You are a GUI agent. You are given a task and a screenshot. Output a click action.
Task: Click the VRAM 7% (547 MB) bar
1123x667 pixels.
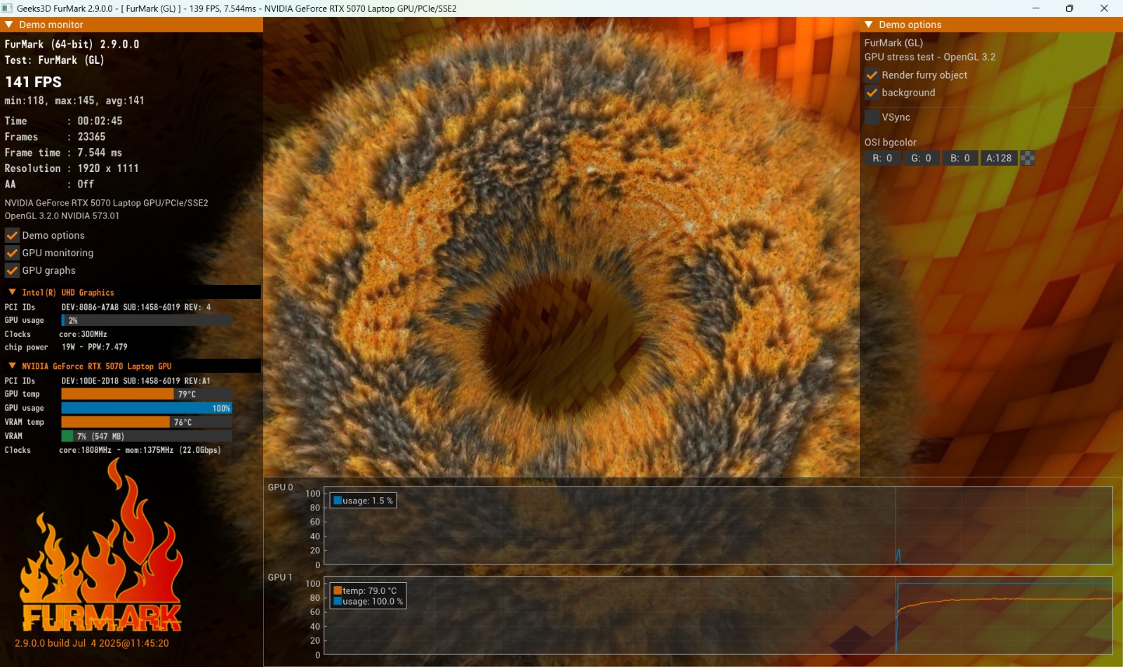tap(147, 436)
